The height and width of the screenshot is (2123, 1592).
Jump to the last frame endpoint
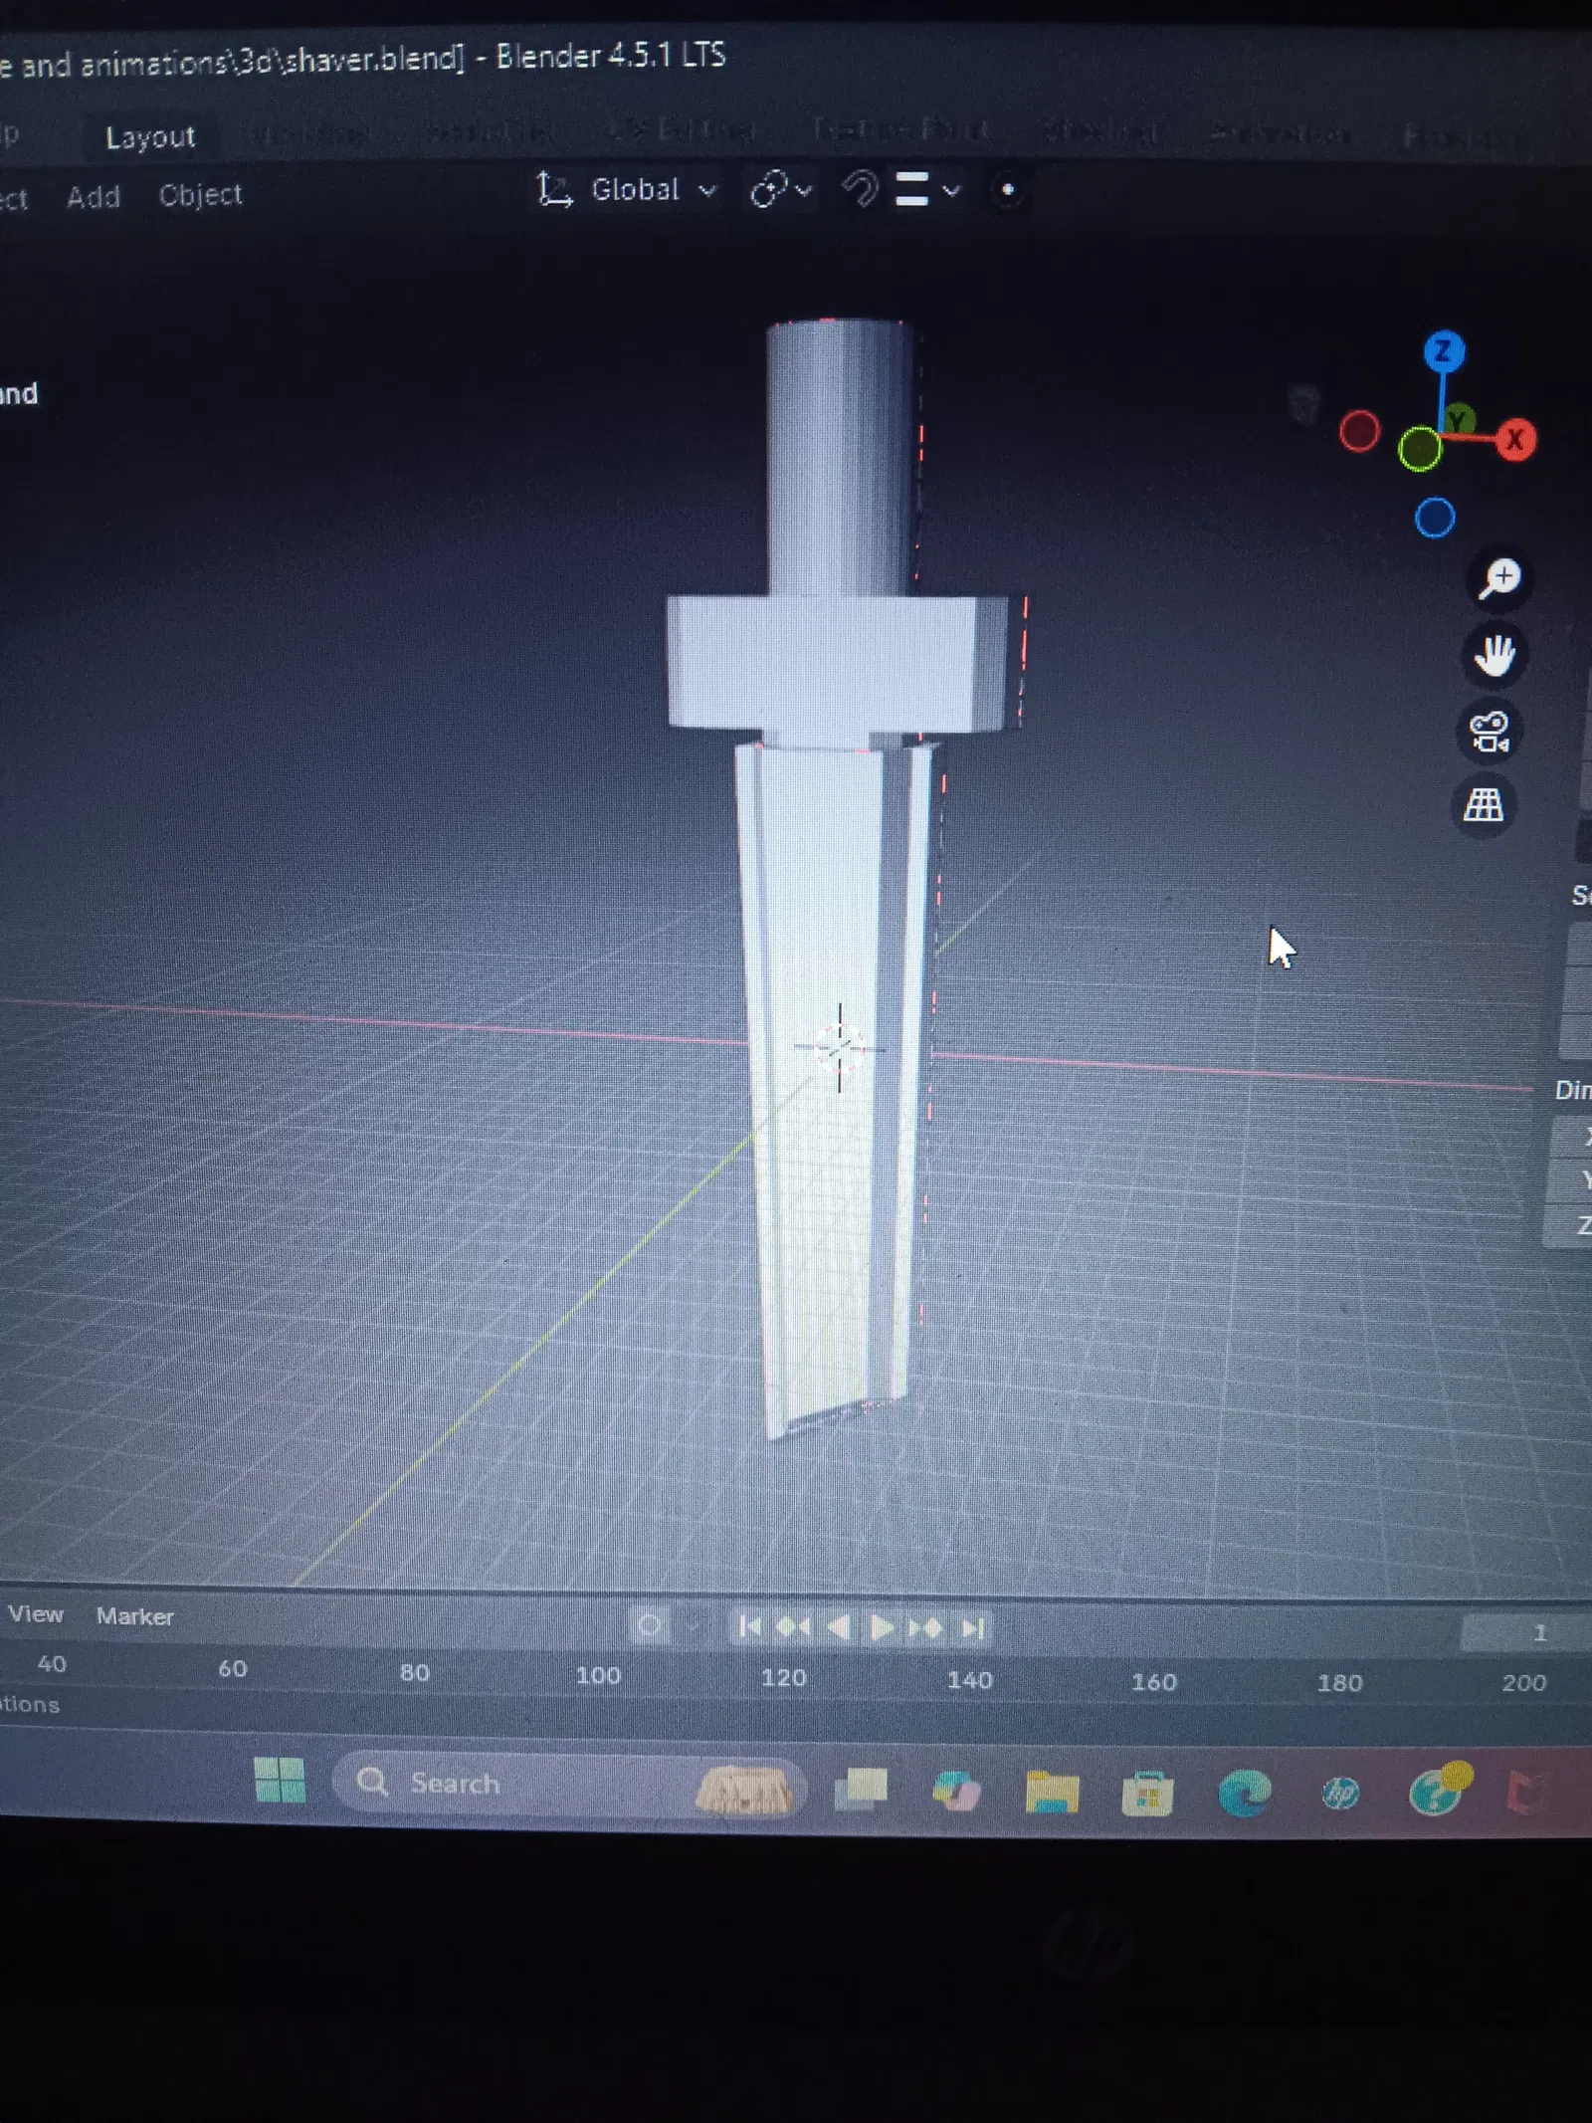[972, 1628]
